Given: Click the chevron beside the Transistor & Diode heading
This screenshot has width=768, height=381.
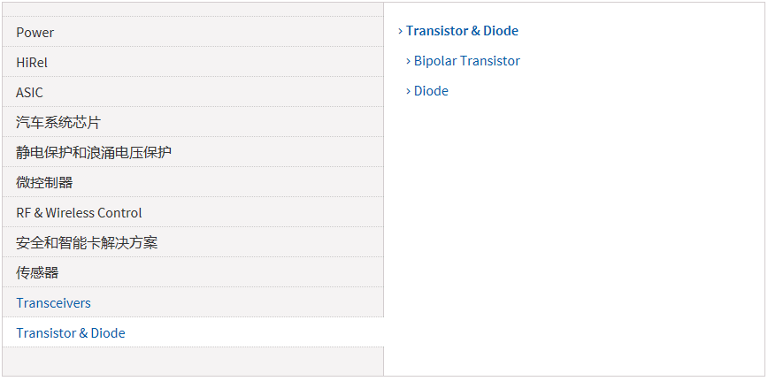Looking at the screenshot, I should click(400, 31).
